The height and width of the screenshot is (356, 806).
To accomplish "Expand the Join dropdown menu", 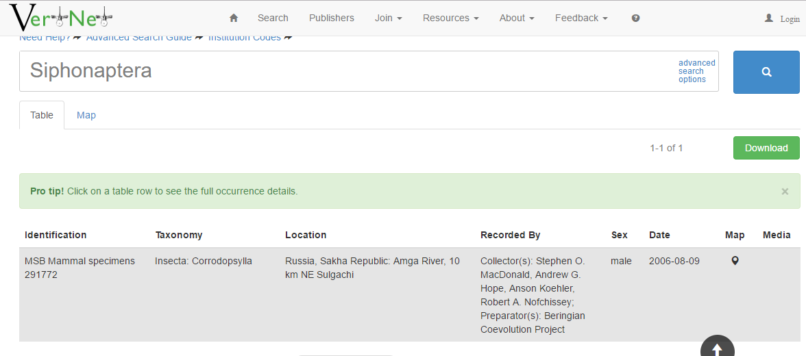I will point(389,18).
